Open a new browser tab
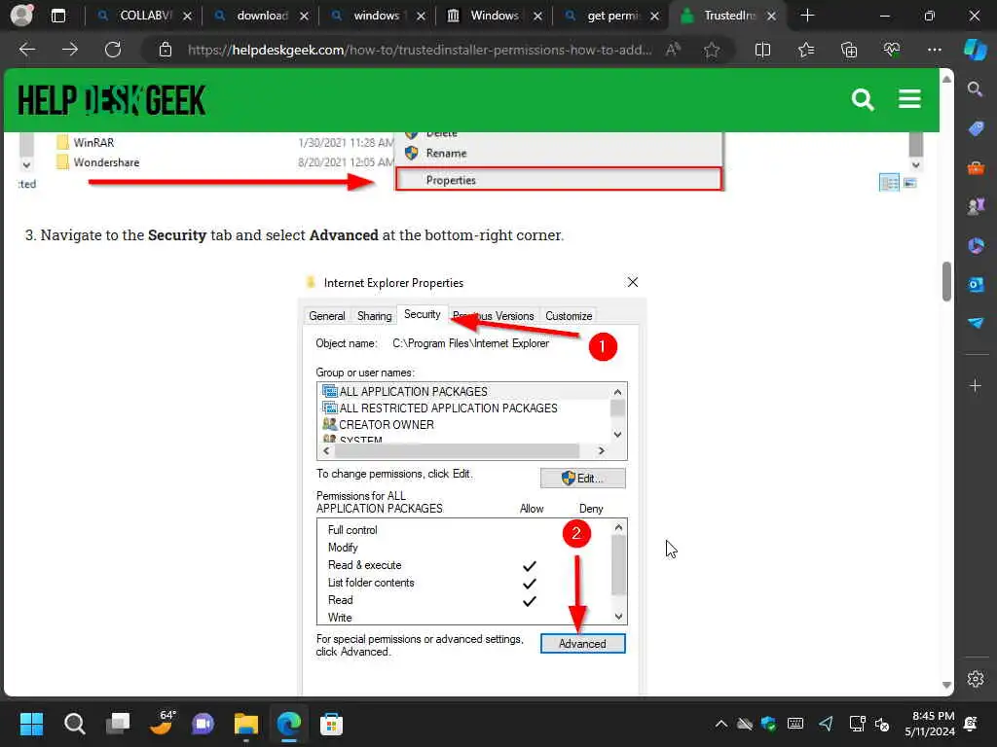This screenshot has width=997, height=747. [x=807, y=16]
